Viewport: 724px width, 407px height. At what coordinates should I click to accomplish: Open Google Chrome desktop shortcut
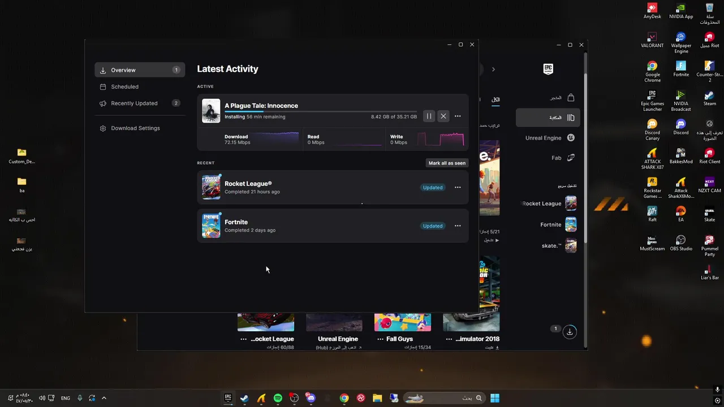coord(652,71)
